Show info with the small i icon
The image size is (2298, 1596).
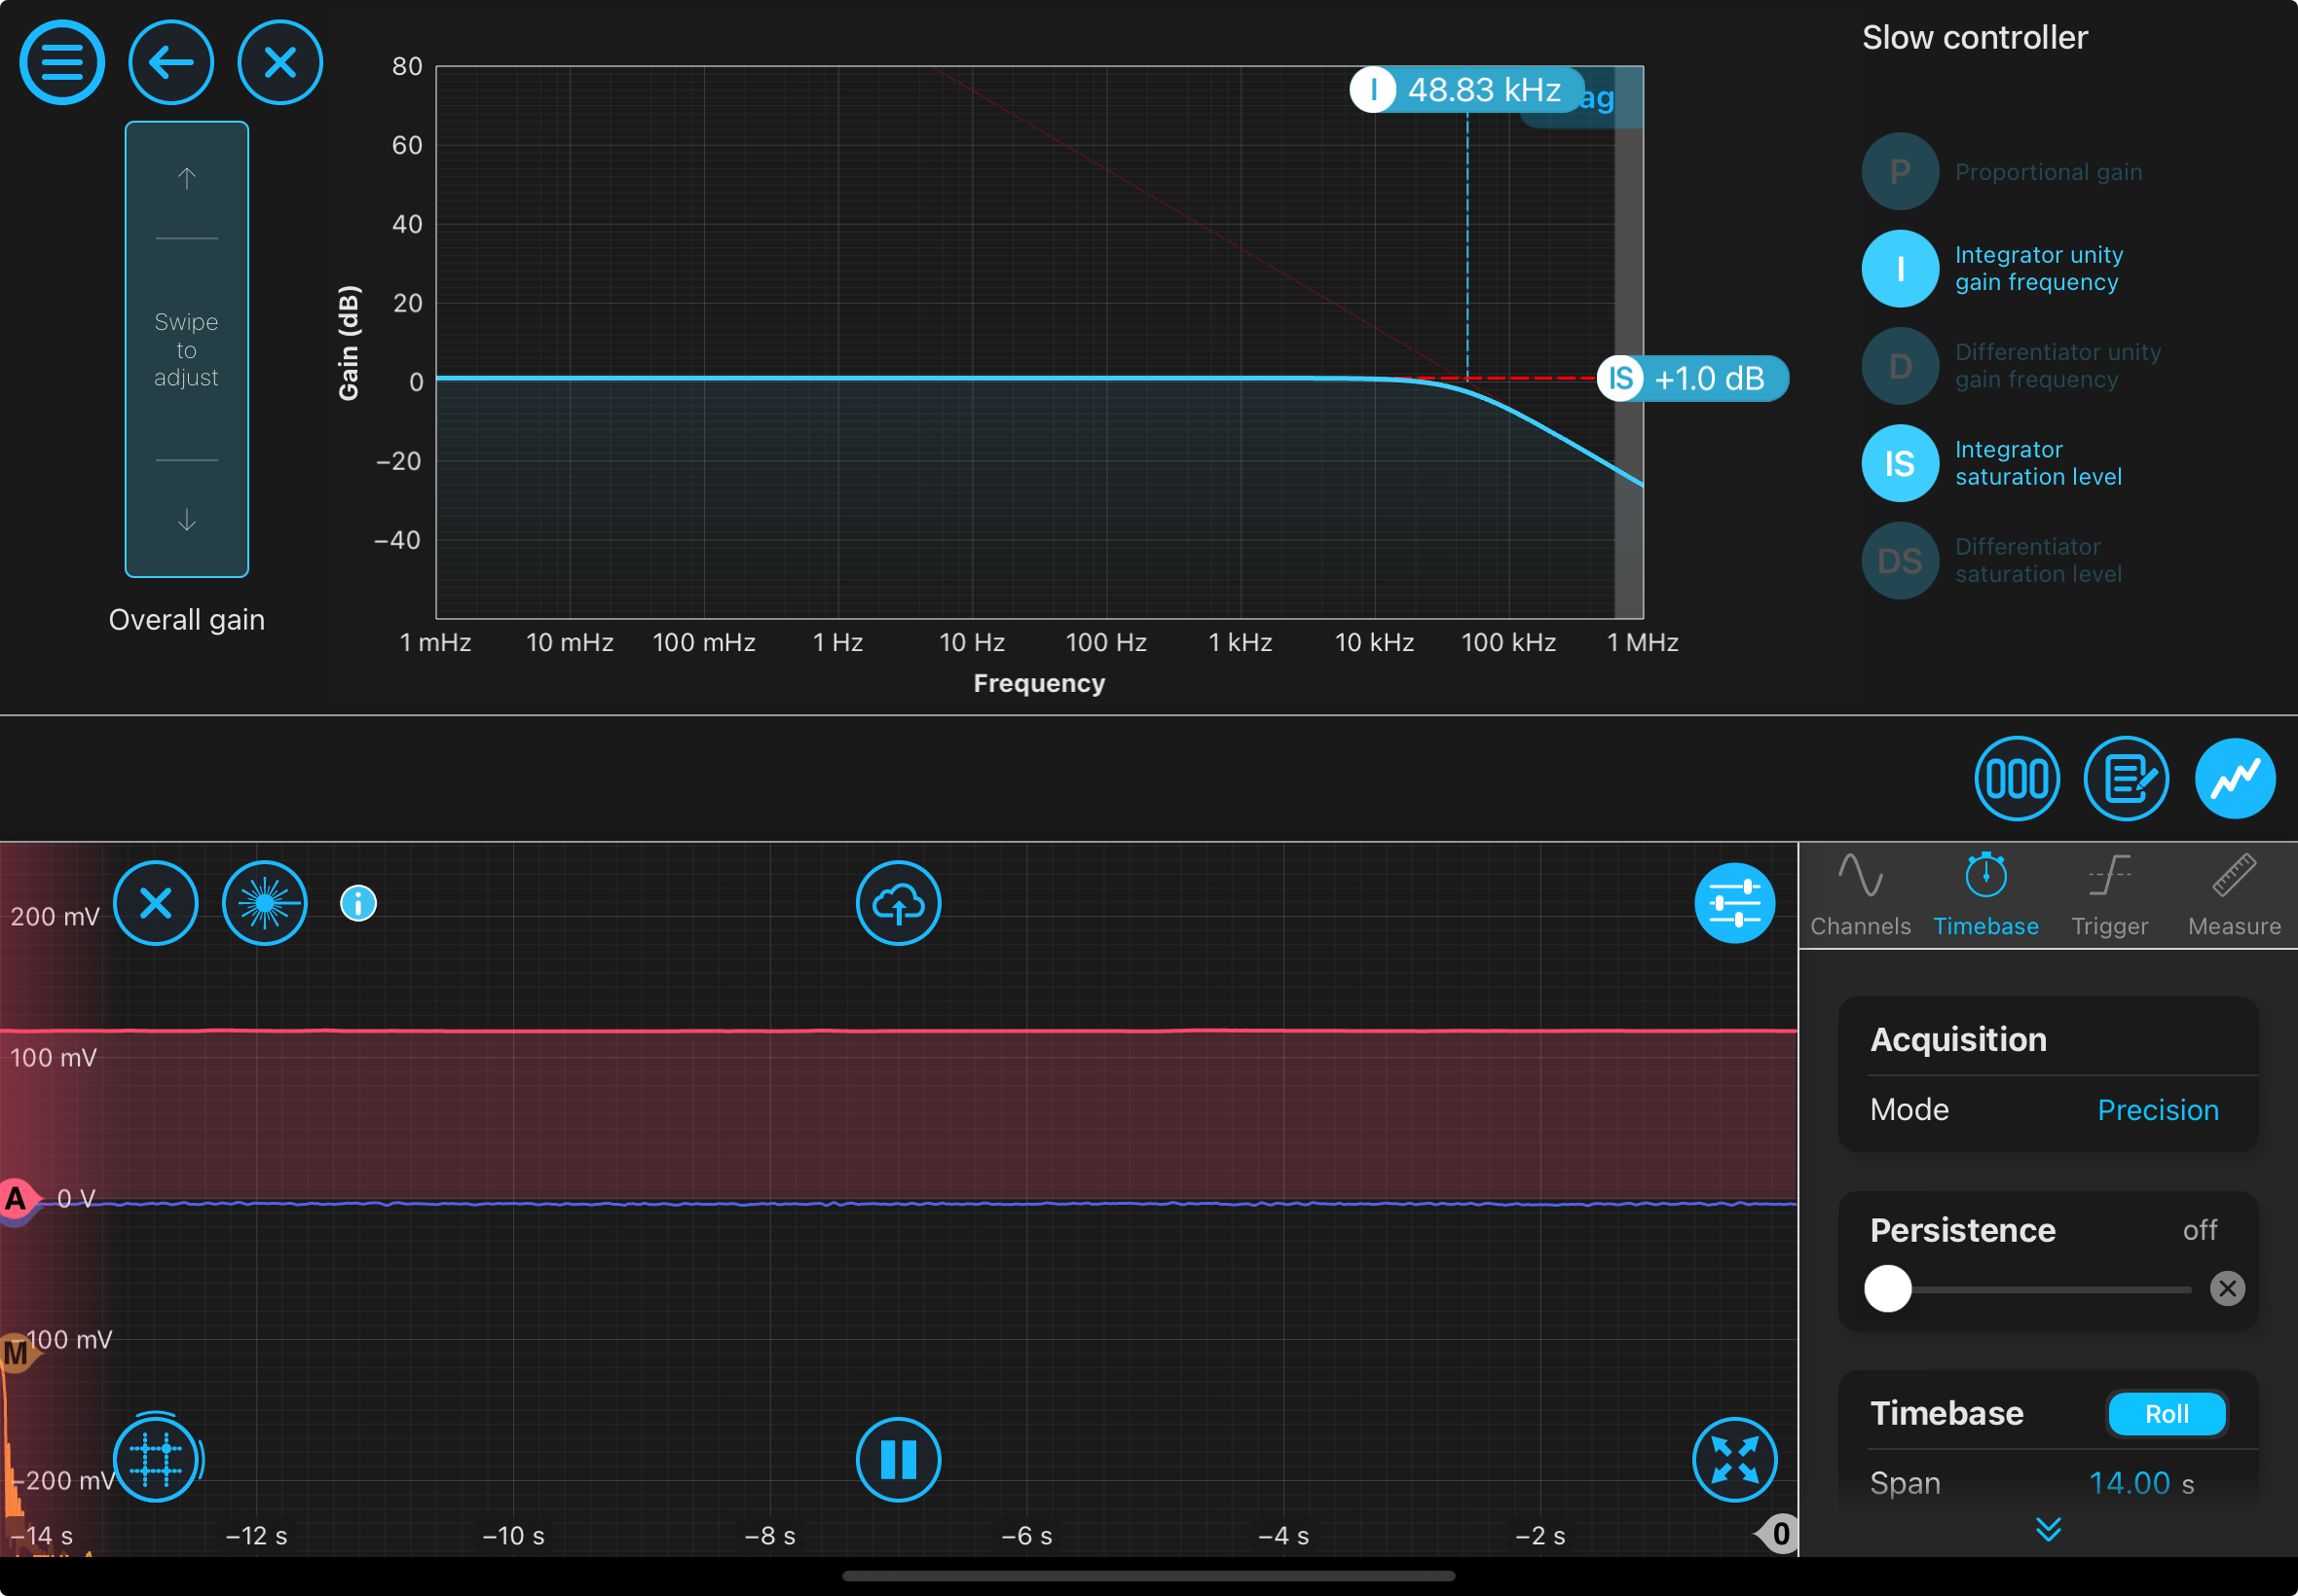click(358, 903)
